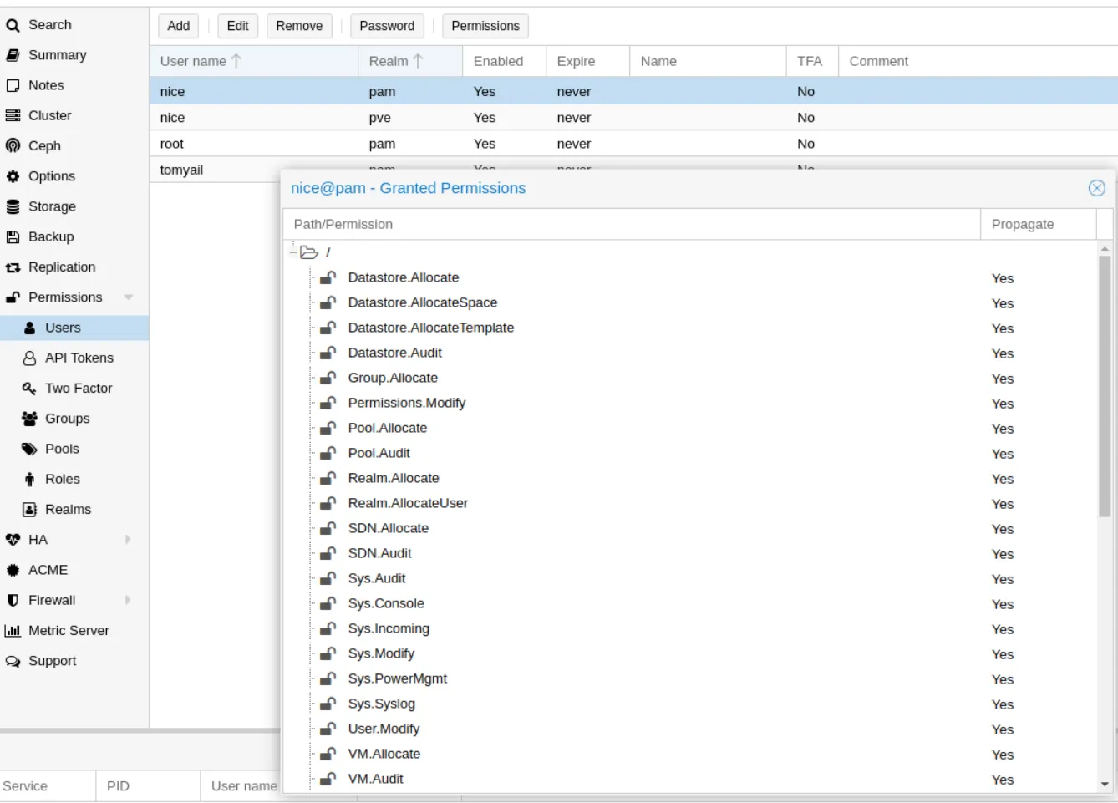Image resolution: width=1118 pixels, height=803 pixels.
Task: Click the Password button
Action: coord(386,26)
